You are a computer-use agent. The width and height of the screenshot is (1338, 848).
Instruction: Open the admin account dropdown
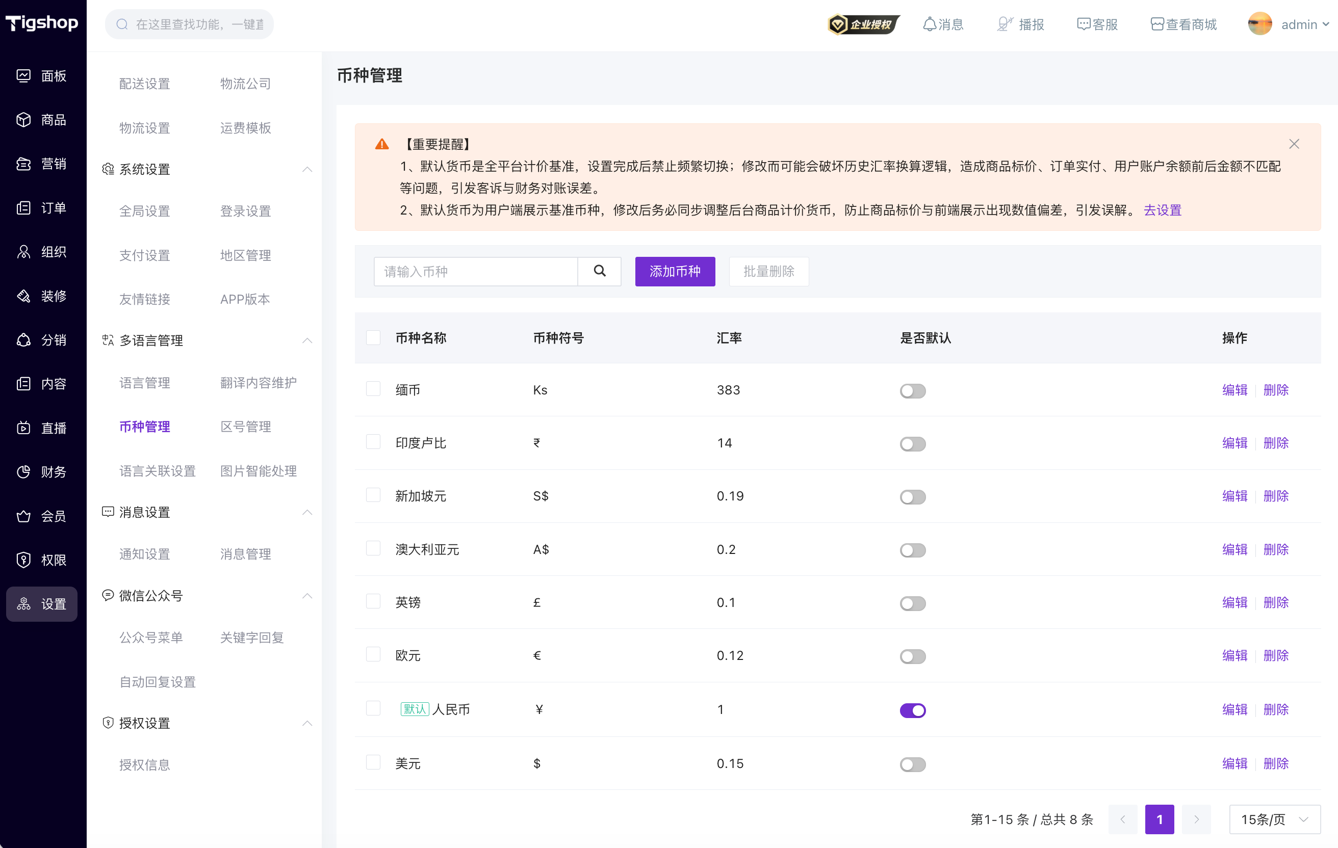point(1305,24)
